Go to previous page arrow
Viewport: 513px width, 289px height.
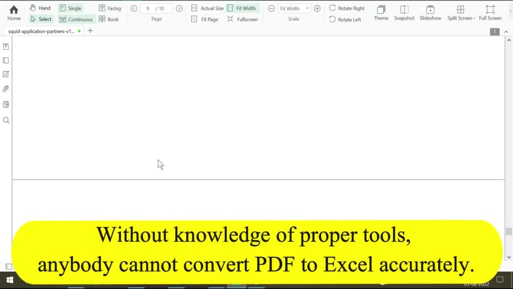coord(134,9)
